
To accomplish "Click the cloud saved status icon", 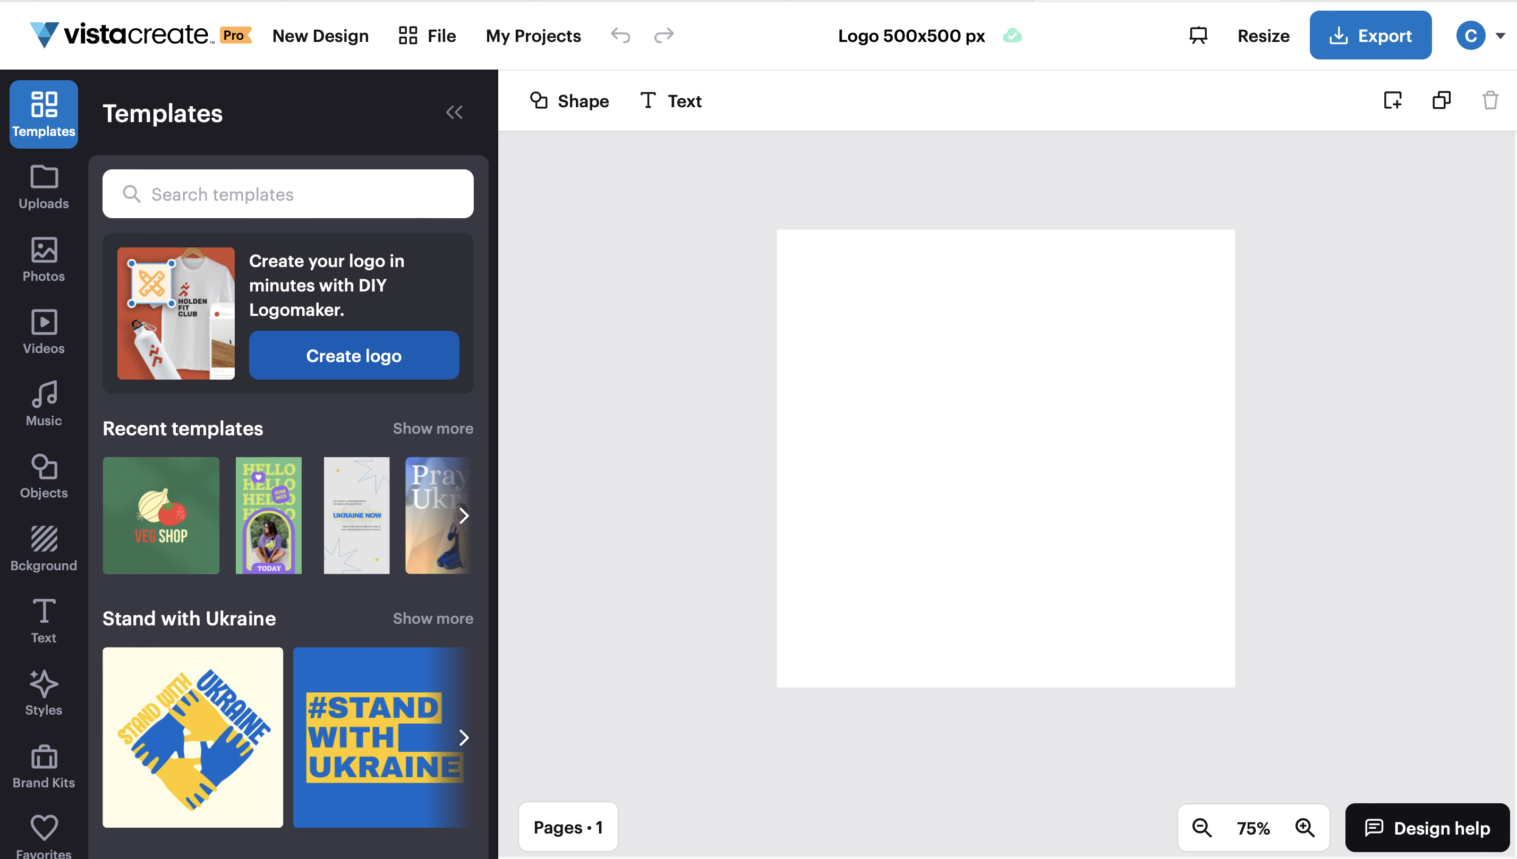I will coord(1012,36).
